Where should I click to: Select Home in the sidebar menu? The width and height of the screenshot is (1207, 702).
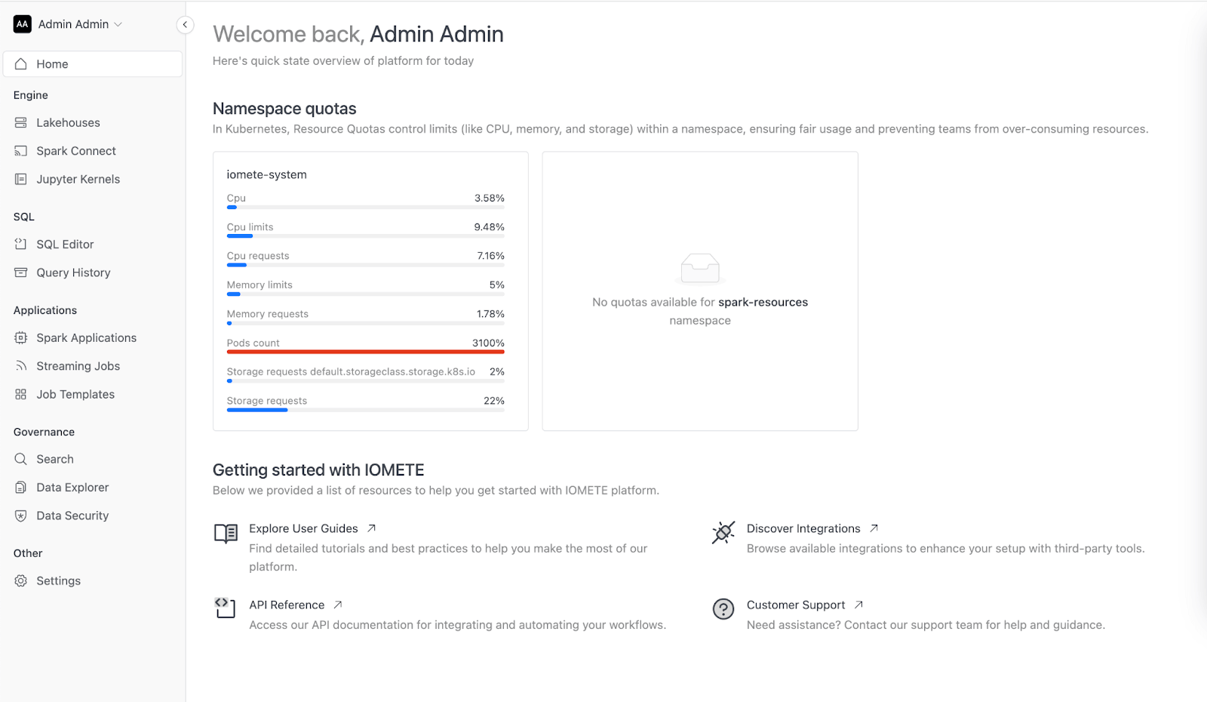(x=93, y=64)
